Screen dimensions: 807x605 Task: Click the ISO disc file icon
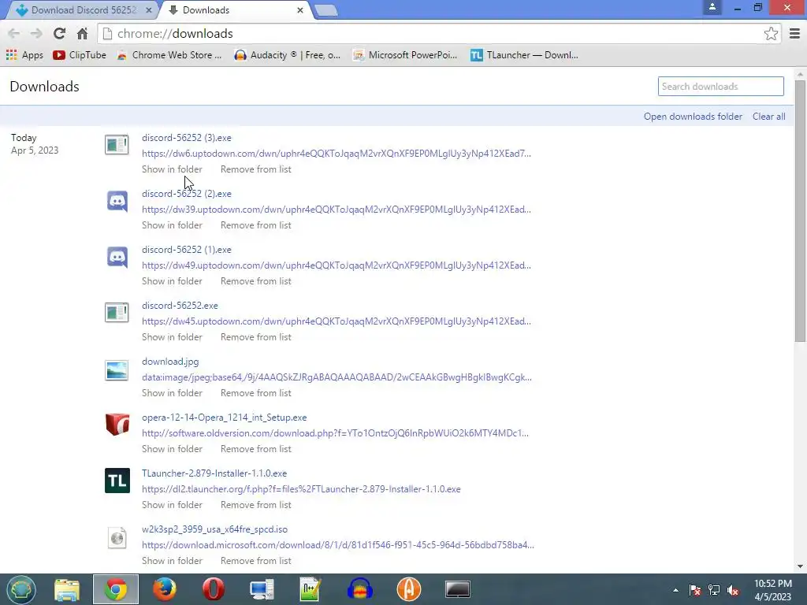pos(117,537)
